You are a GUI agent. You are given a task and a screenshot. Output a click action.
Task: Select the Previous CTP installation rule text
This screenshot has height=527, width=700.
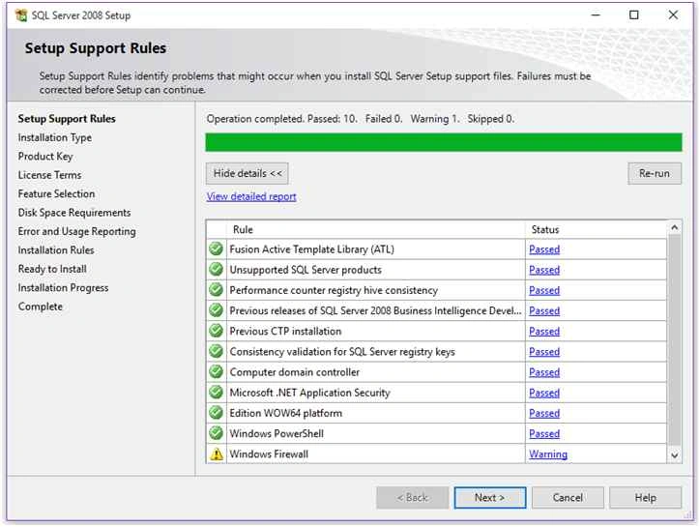[x=285, y=332]
